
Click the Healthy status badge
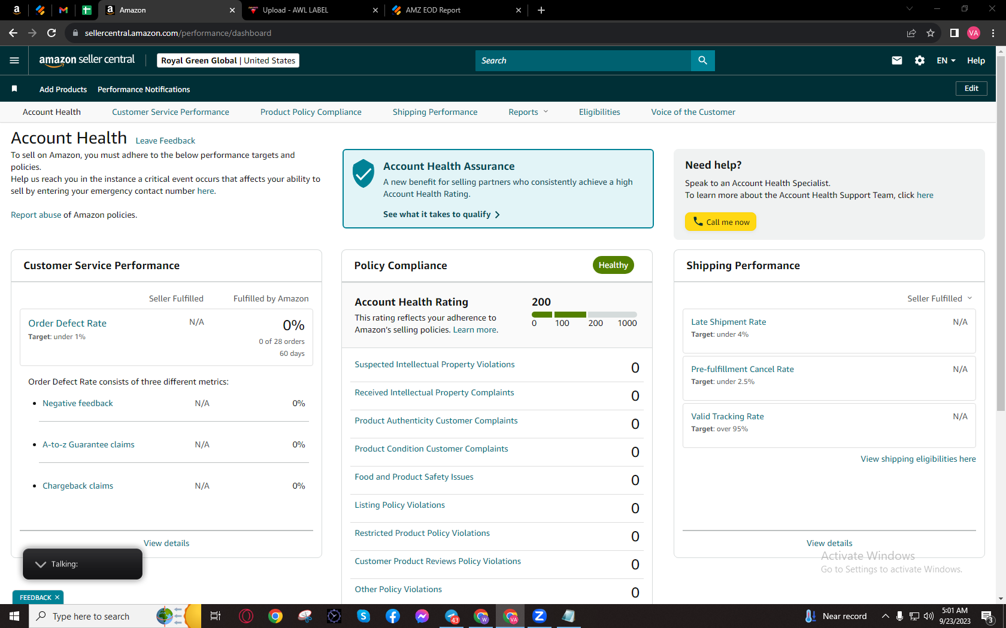(613, 265)
